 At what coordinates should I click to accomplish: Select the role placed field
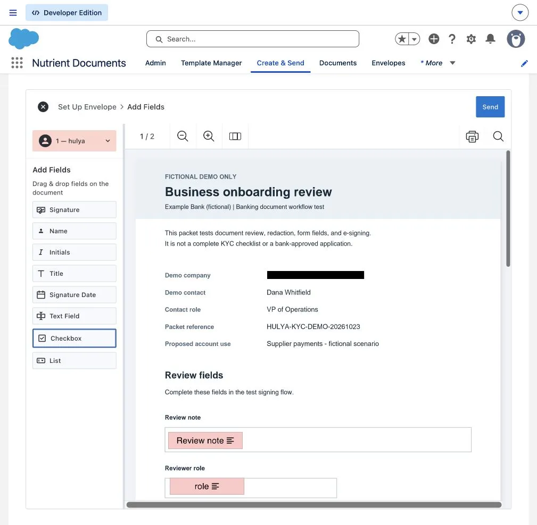point(207,486)
